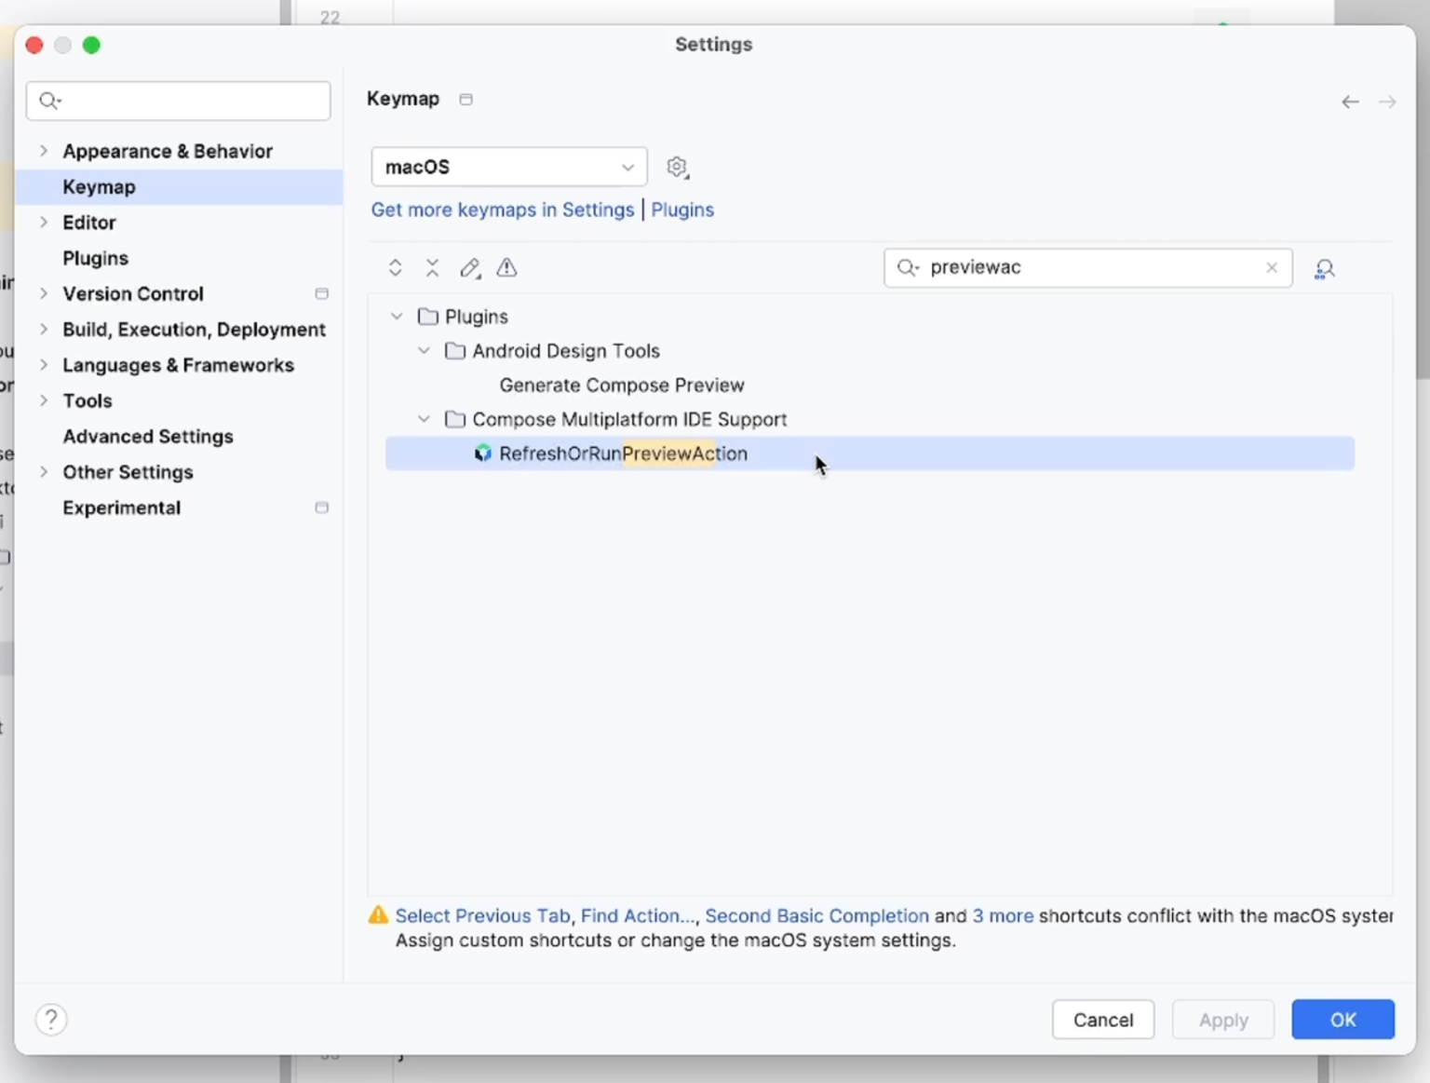Expand the Editor settings section
Viewport: 1430px width, 1083px height.
click(x=44, y=222)
